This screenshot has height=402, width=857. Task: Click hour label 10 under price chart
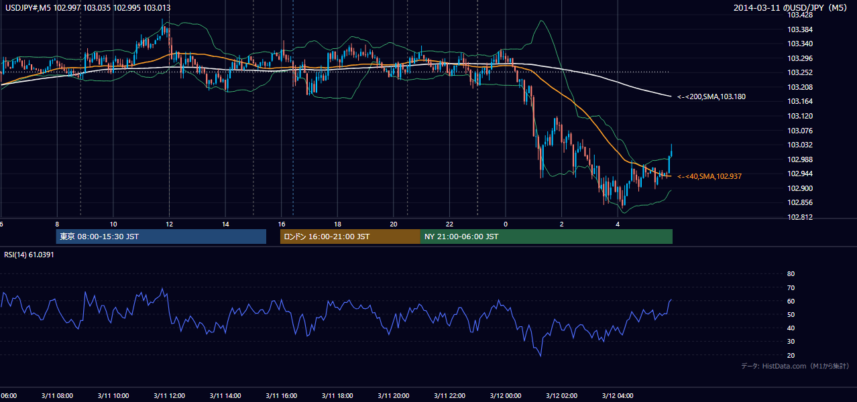coord(113,224)
